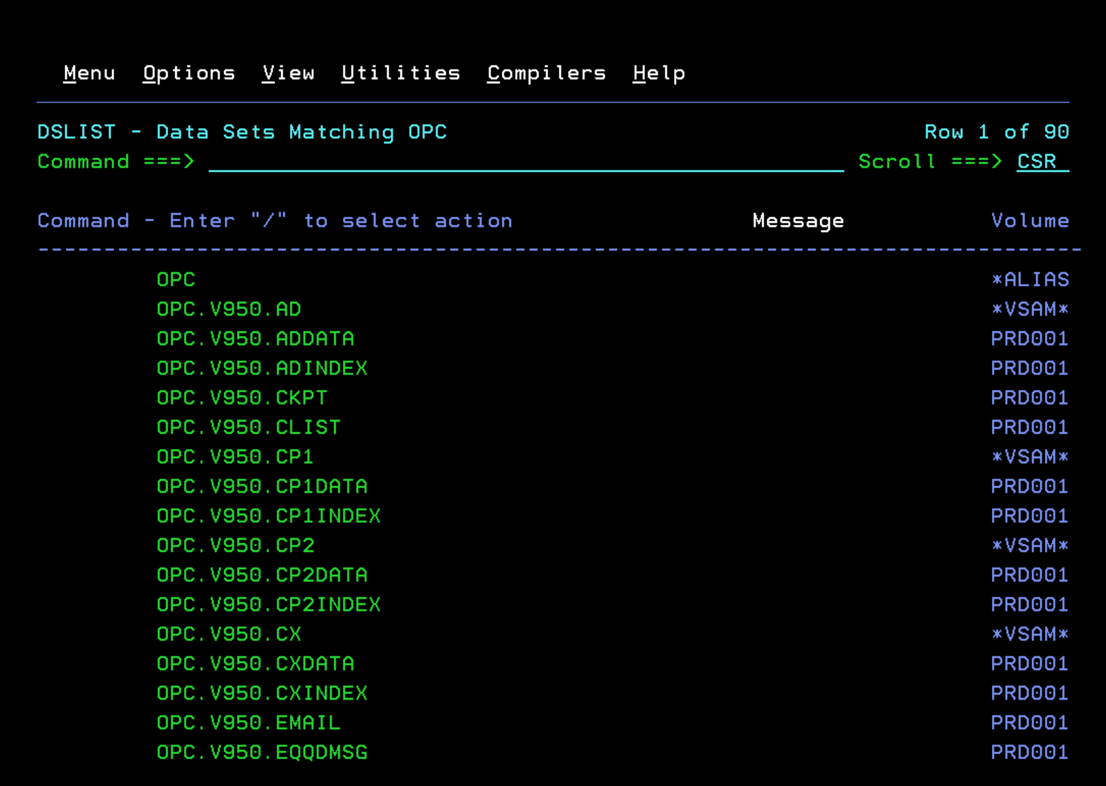Select data set OPC.V950.AD
Image resolution: width=1106 pixels, height=786 pixels.
pos(229,309)
